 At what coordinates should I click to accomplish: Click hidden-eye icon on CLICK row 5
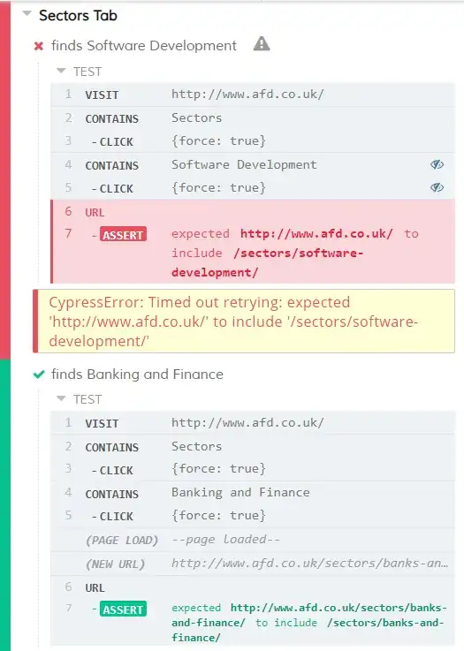click(x=437, y=187)
